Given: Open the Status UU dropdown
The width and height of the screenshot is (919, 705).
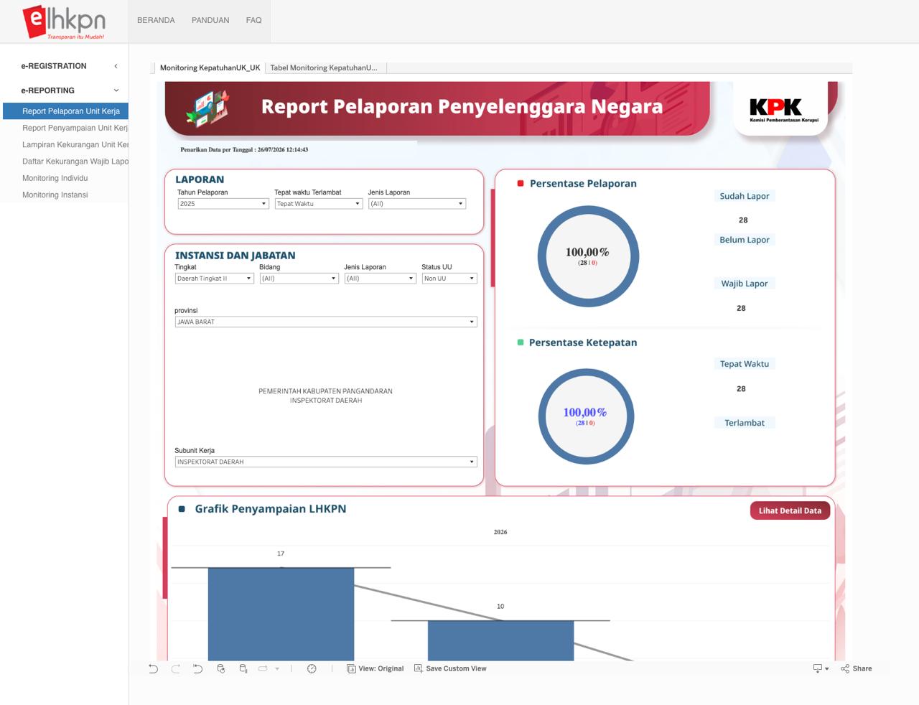Looking at the screenshot, I should [x=449, y=279].
